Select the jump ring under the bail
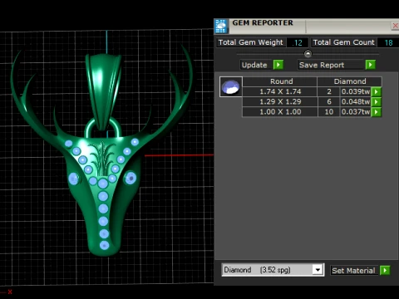The height and width of the screenshot is (299, 399). click(x=103, y=128)
